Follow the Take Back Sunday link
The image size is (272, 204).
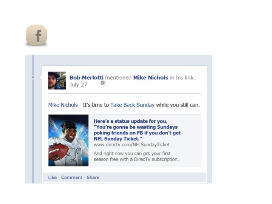[132, 105]
